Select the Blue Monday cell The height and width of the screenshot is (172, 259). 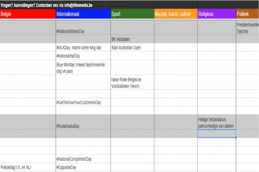coord(83,68)
